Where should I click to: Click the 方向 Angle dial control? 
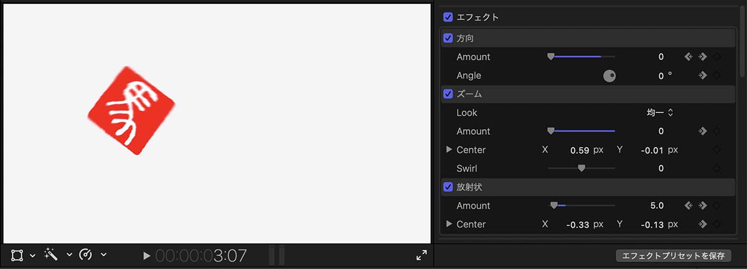click(609, 76)
